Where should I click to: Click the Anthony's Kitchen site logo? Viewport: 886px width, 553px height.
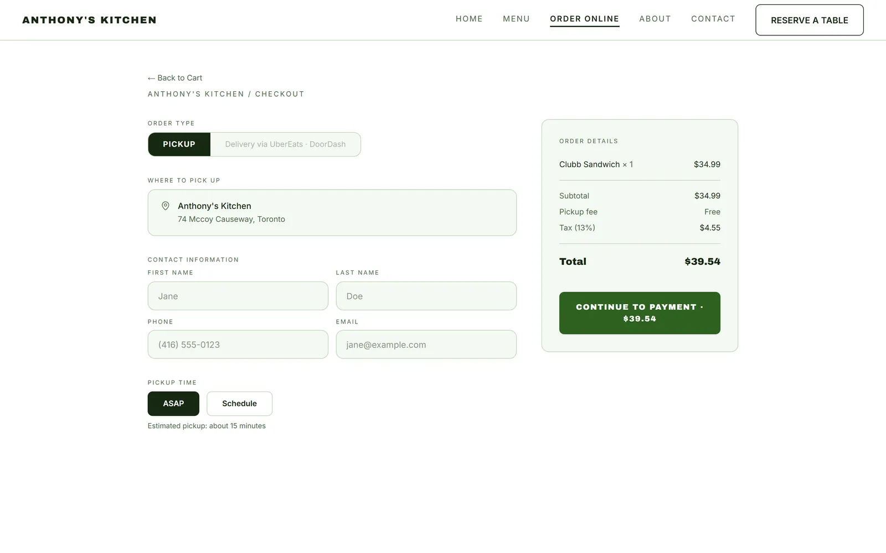click(x=89, y=20)
